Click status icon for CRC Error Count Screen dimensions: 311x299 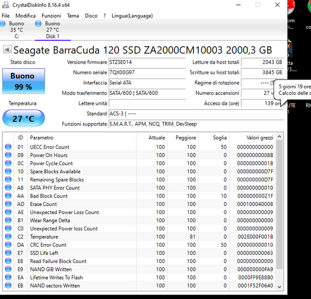click(8, 245)
